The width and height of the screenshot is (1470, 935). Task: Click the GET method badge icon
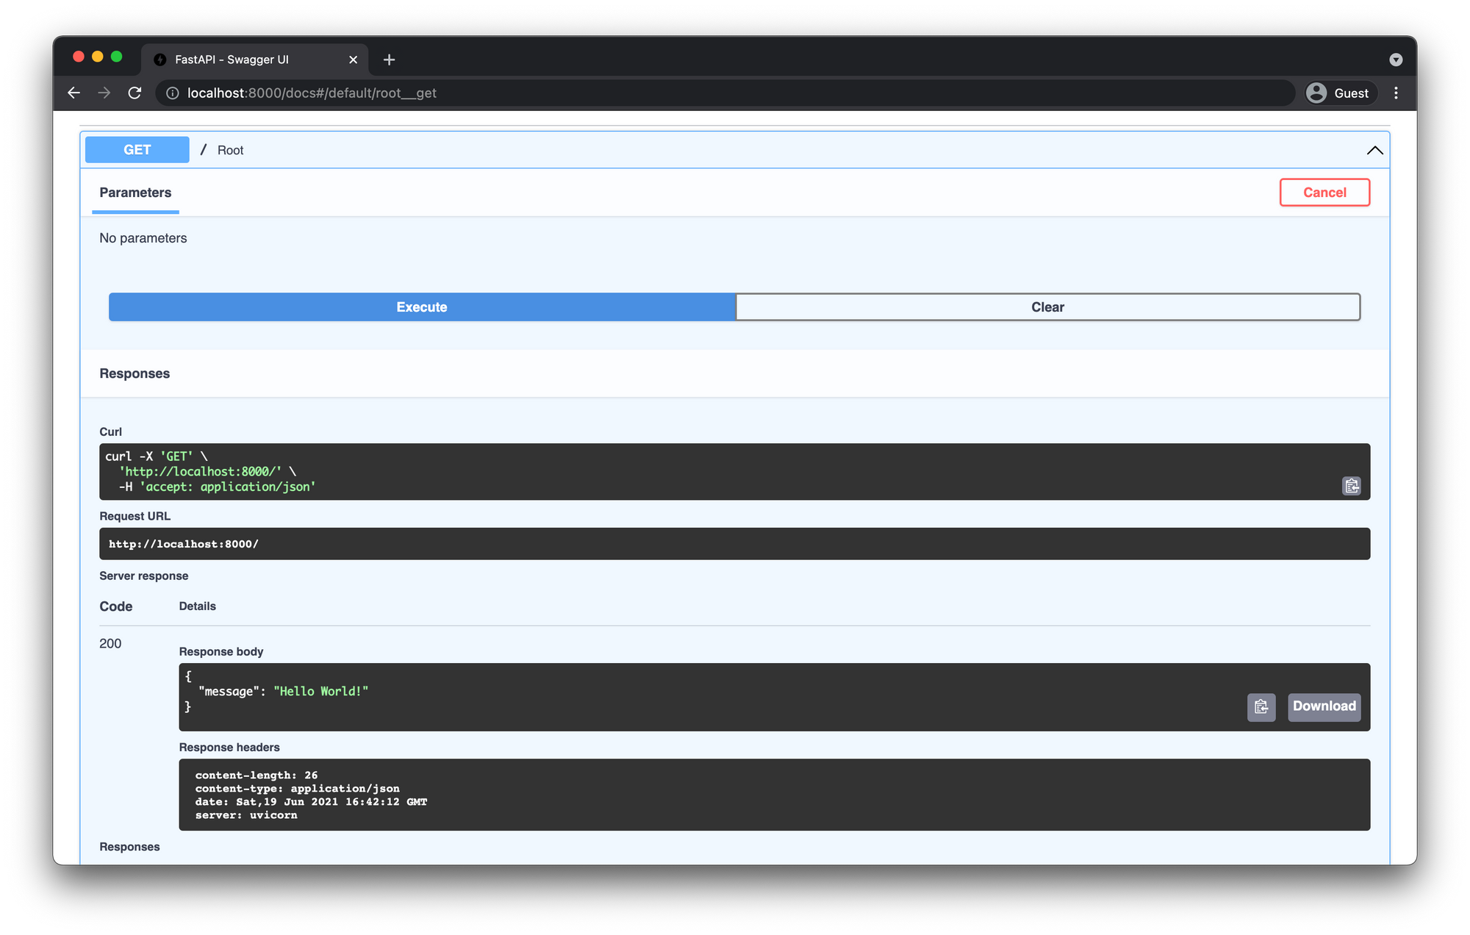(x=136, y=149)
